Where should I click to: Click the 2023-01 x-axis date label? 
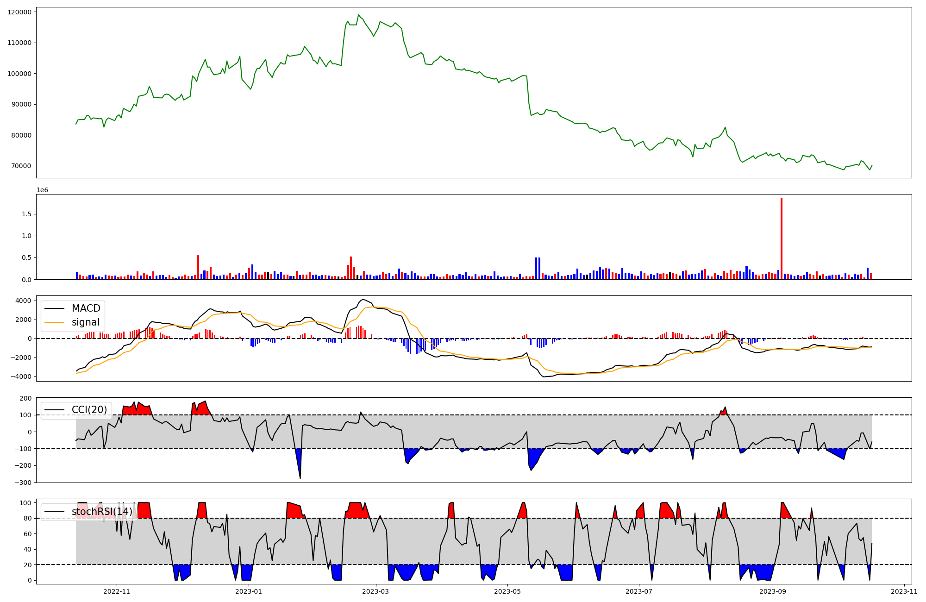tap(249, 591)
